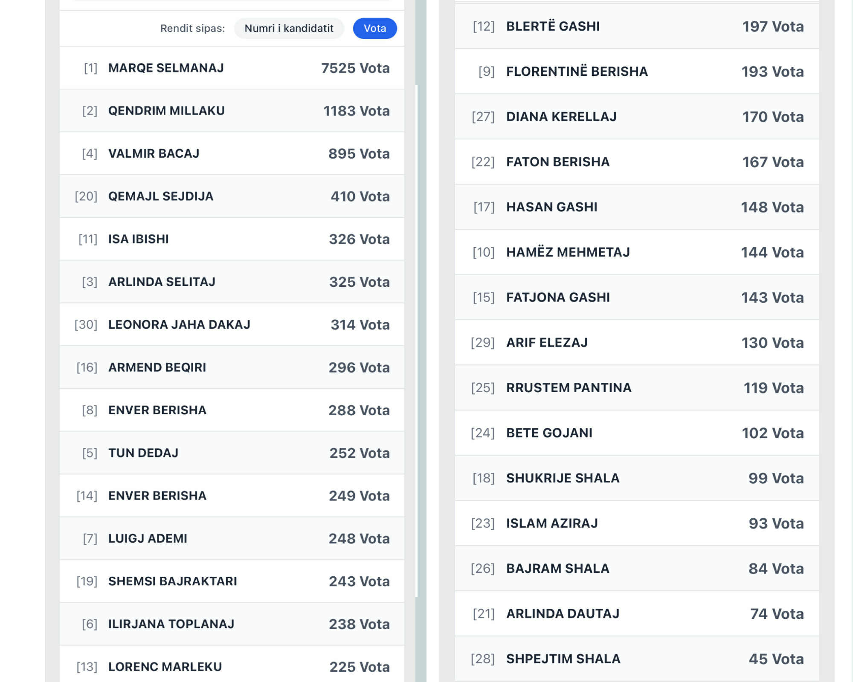Click LUIGJ ADEMI candidate row
This screenshot has width=853, height=682.
232,538
